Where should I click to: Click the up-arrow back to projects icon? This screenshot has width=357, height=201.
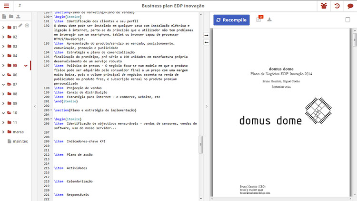(x=20, y=6)
